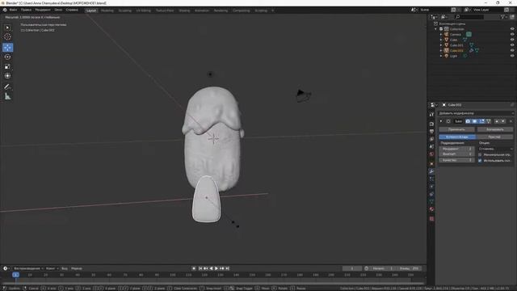Screen dimensions: 517x291
Task: Select the Transform tool
Action: pos(7,76)
